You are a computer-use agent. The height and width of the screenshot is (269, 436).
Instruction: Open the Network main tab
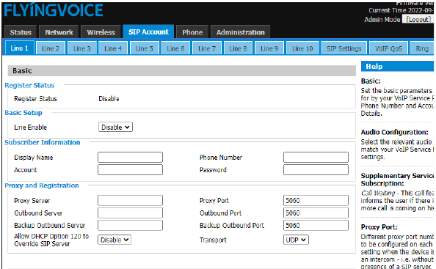pyautogui.click(x=59, y=32)
